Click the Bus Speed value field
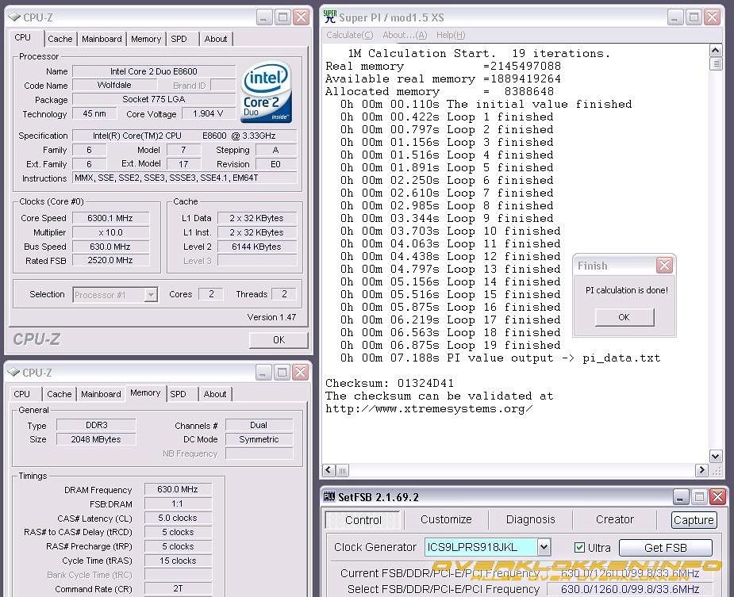The image size is (734, 597). [x=110, y=247]
